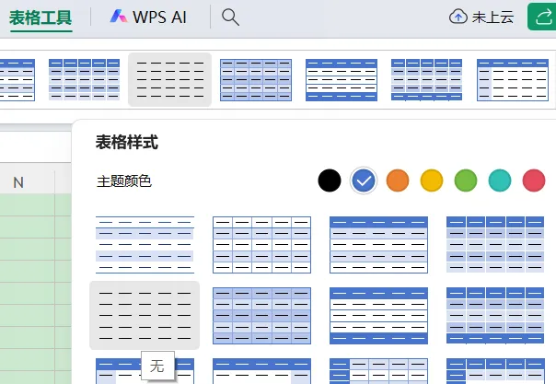Select teal theme color
Viewport: 556px width, 384px height.
500,180
